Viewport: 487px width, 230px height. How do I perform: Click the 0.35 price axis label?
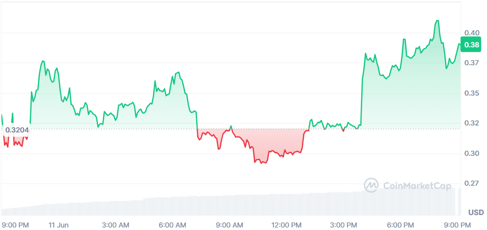click(472, 93)
